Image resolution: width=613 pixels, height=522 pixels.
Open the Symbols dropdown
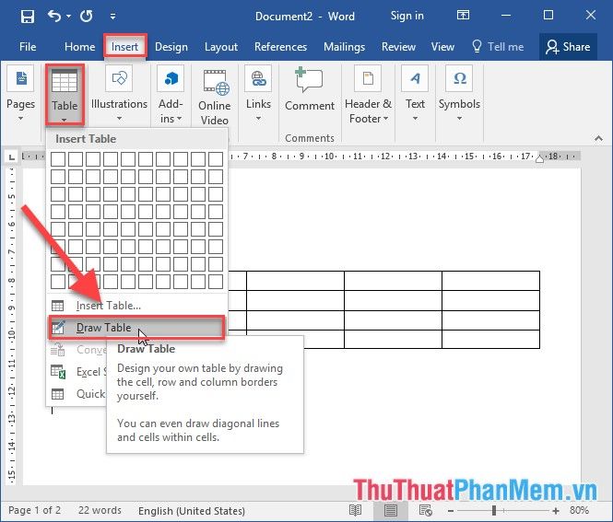(459, 94)
